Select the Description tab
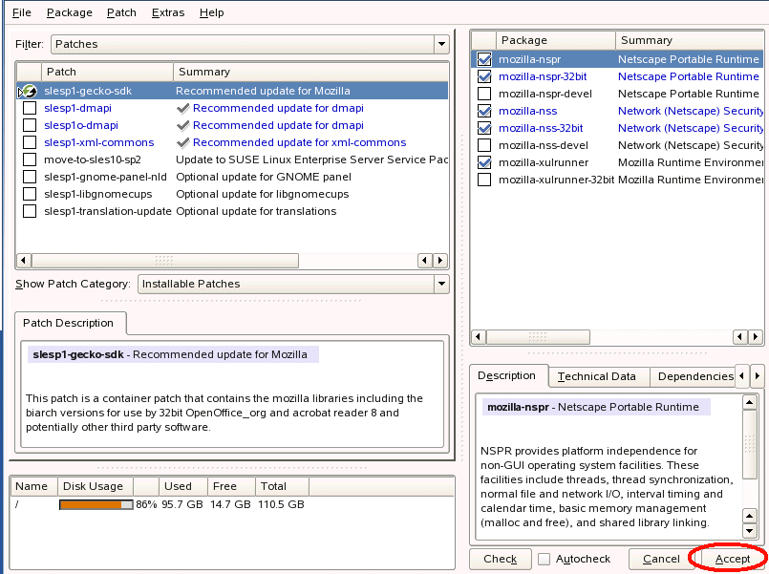769x574 pixels. [506, 376]
